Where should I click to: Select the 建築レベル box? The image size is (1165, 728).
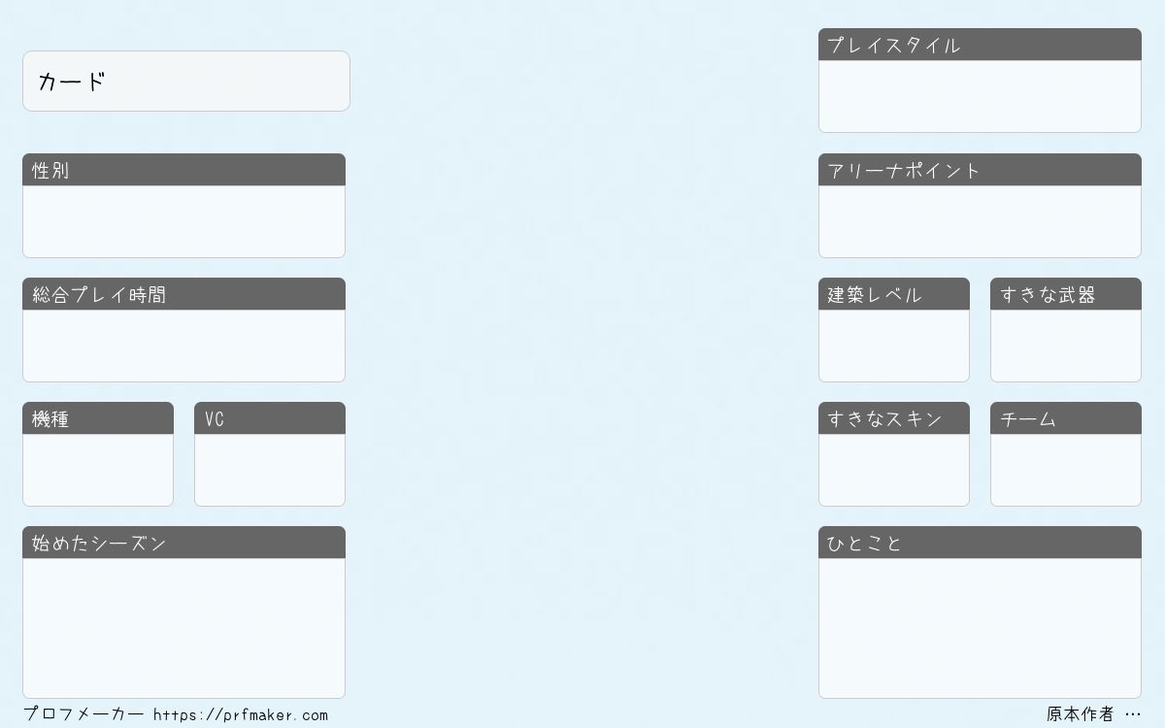coord(894,346)
